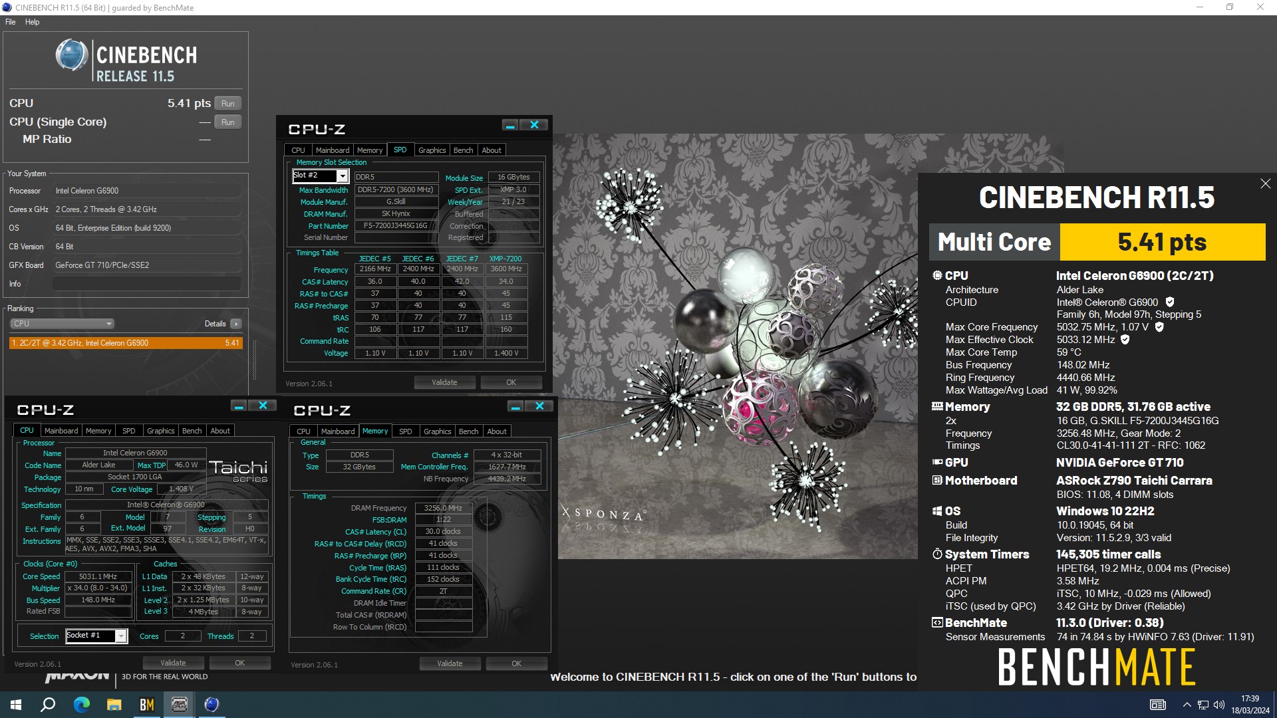The height and width of the screenshot is (718, 1277).
Task: Click the Core Speed 5031.1 MHz value
Action: (98, 576)
